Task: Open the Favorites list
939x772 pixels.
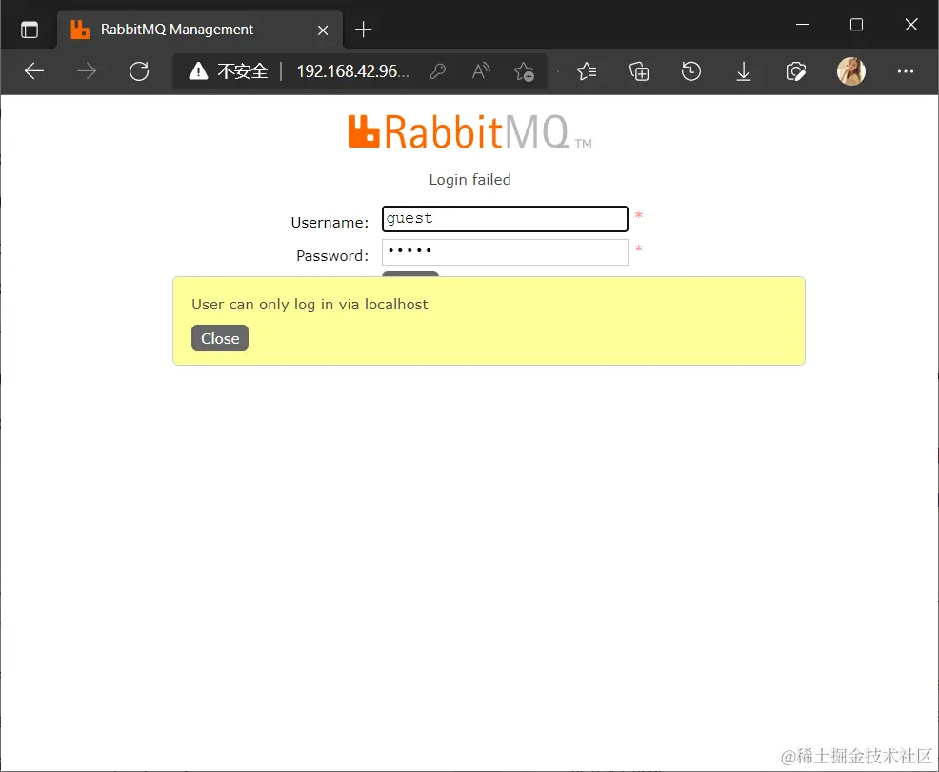Action: click(587, 71)
